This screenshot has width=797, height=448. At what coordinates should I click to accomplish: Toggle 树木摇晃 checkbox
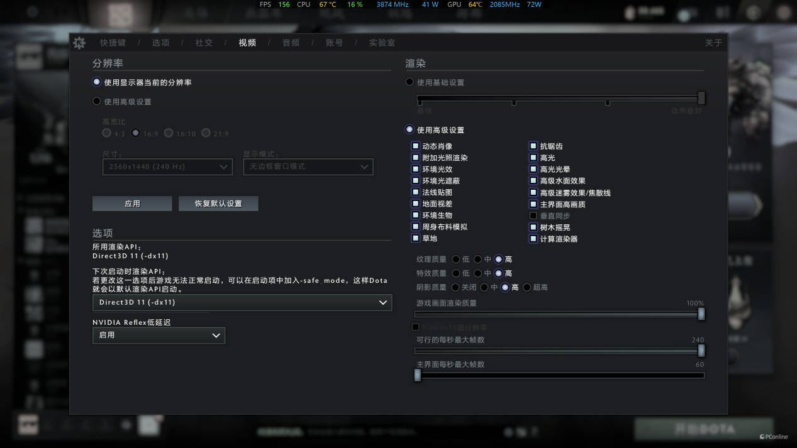pos(533,227)
